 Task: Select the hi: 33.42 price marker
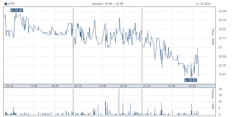tap(17, 10)
